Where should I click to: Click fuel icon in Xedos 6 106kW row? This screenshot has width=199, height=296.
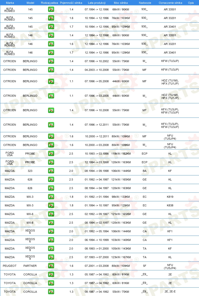pos(51,231)
